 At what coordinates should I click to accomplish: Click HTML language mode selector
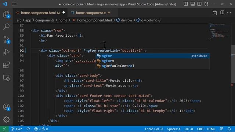[211, 129]
